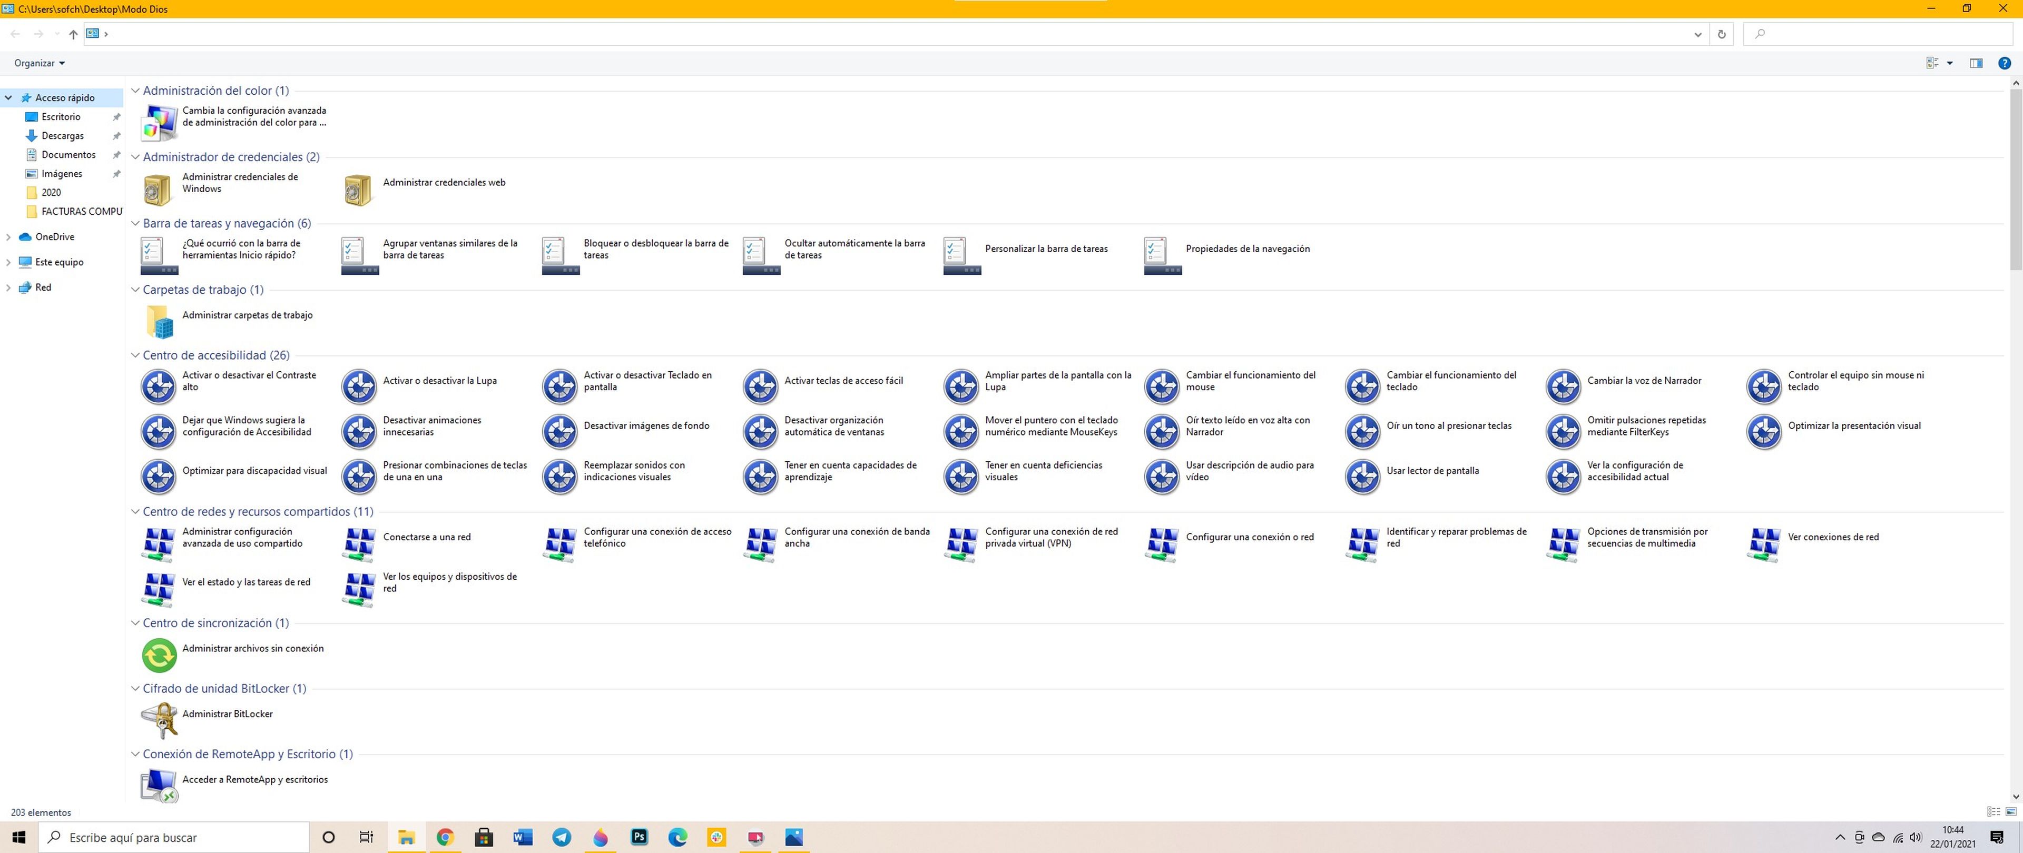Click the Administrar archivos sin conexión sync icon
Image resolution: width=2023 pixels, height=853 pixels.
[160, 654]
